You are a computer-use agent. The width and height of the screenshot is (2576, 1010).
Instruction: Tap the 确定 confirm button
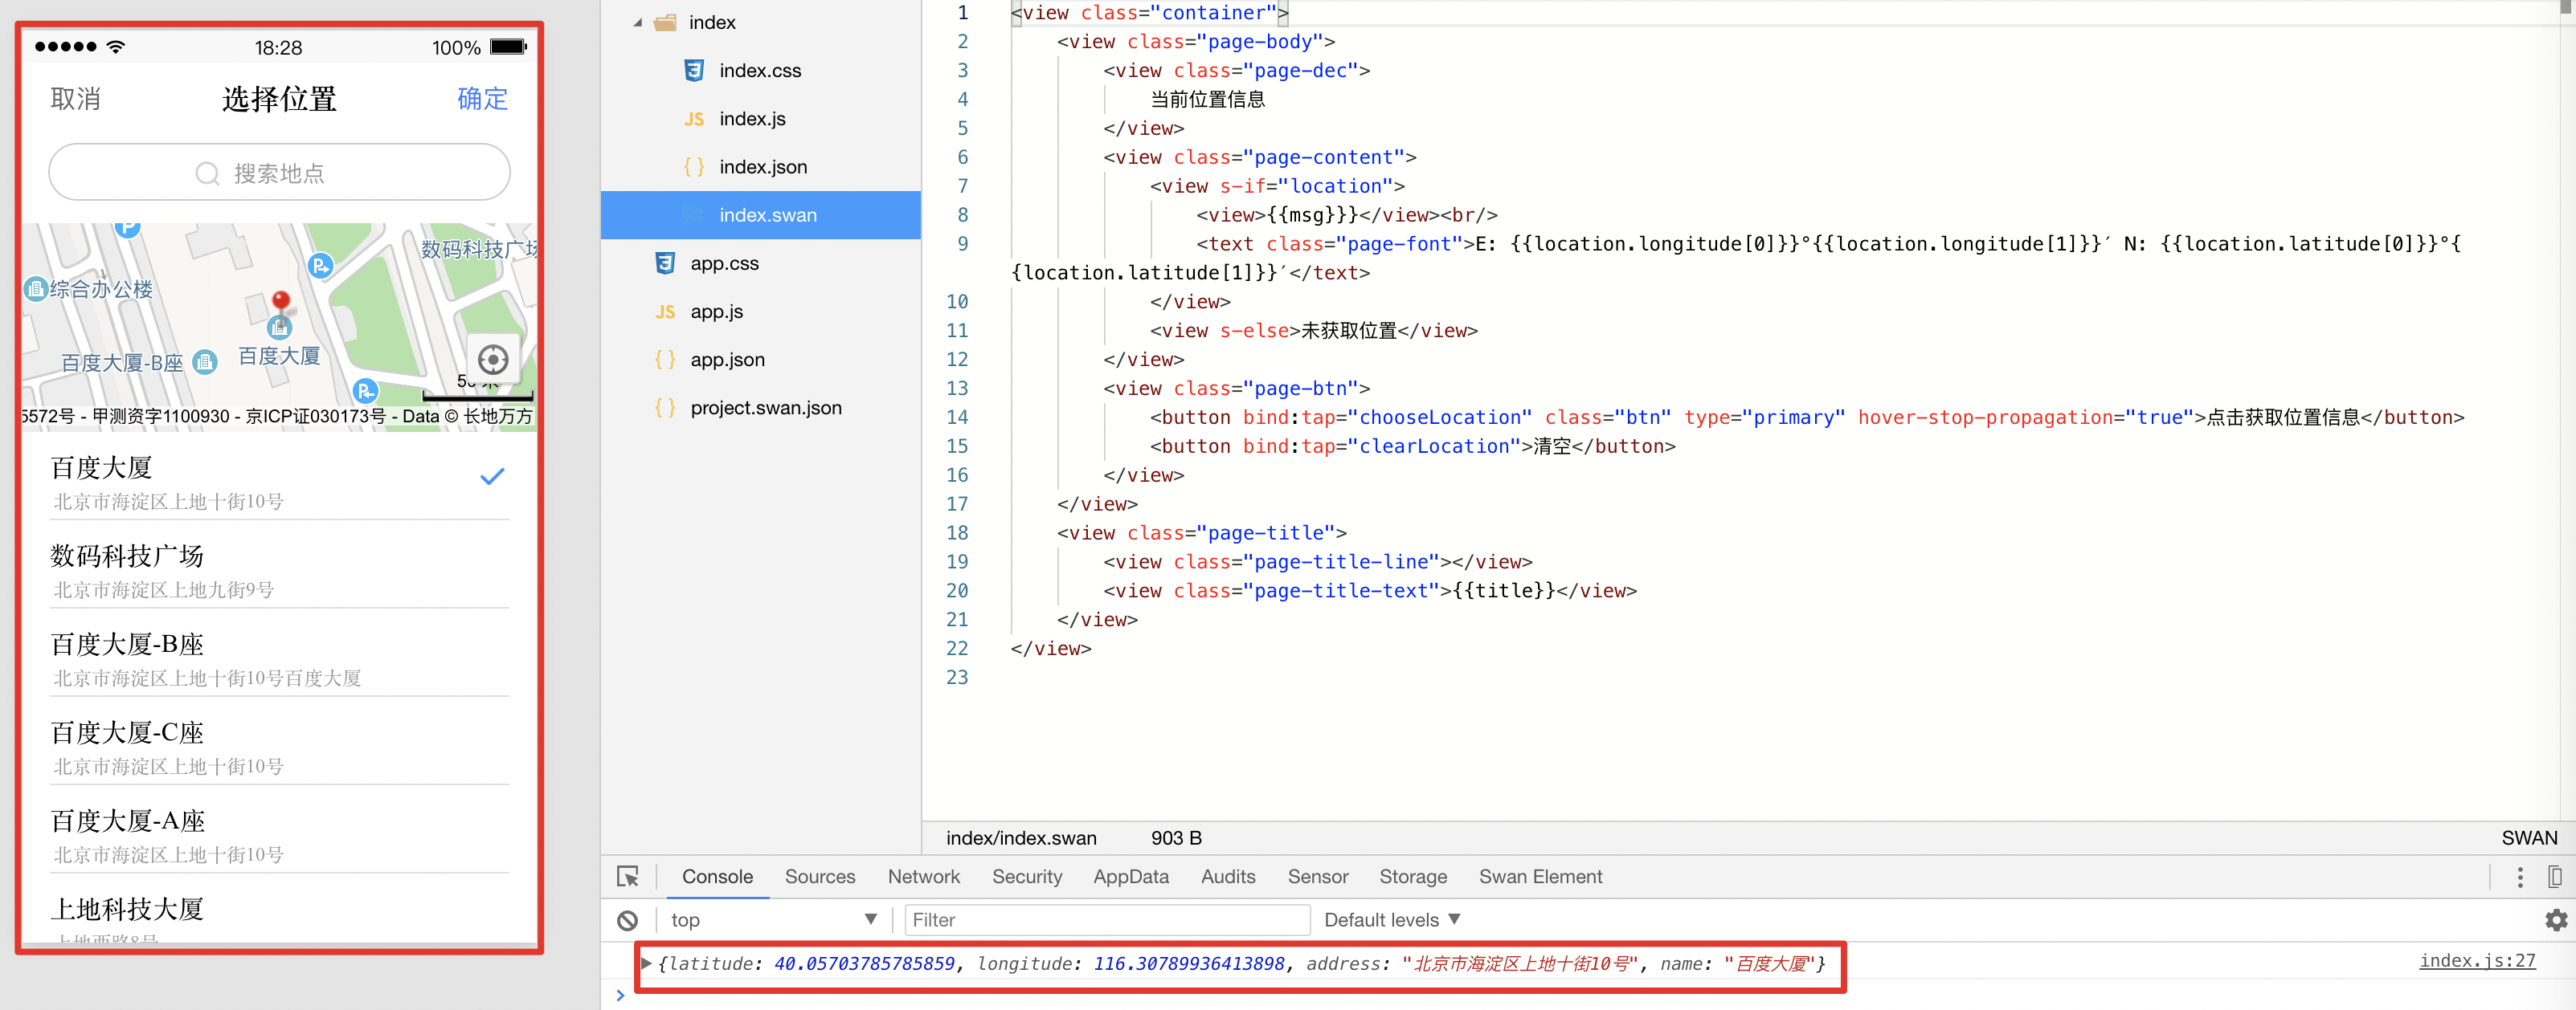[x=482, y=99]
